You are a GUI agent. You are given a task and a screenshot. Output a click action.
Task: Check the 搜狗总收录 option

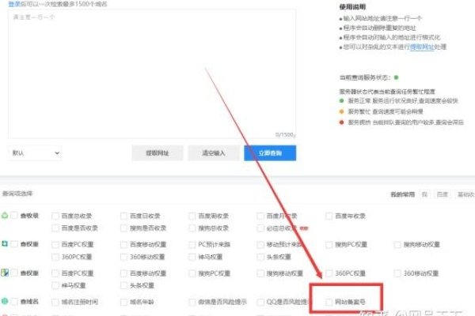192,228
